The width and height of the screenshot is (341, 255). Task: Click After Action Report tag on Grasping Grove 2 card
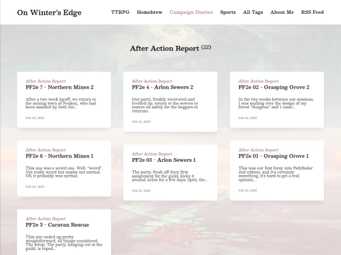pyautogui.click(x=258, y=81)
